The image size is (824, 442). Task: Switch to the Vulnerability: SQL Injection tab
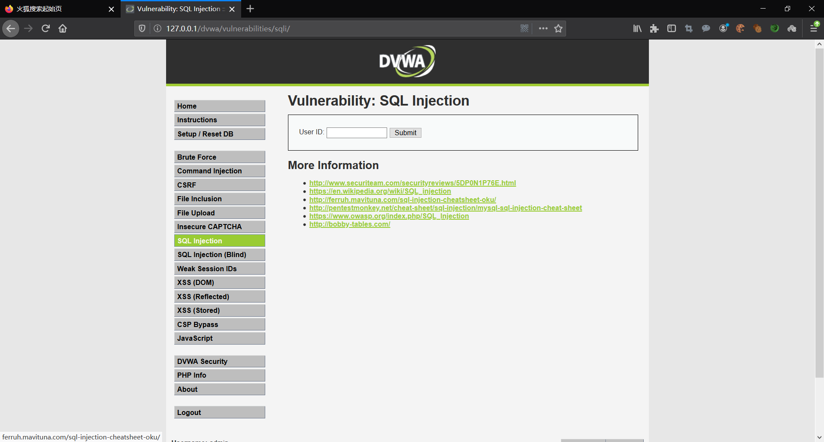pyautogui.click(x=180, y=9)
